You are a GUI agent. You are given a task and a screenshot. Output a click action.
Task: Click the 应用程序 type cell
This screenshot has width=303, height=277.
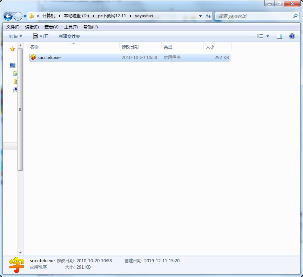[x=172, y=58]
